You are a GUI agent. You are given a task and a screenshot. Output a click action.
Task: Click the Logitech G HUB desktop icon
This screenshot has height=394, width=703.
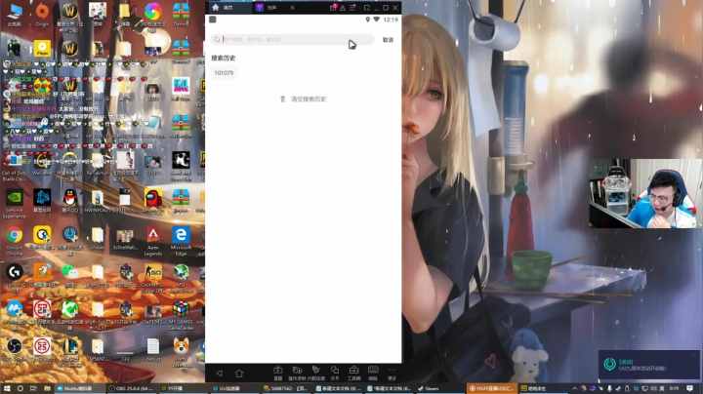click(14, 278)
